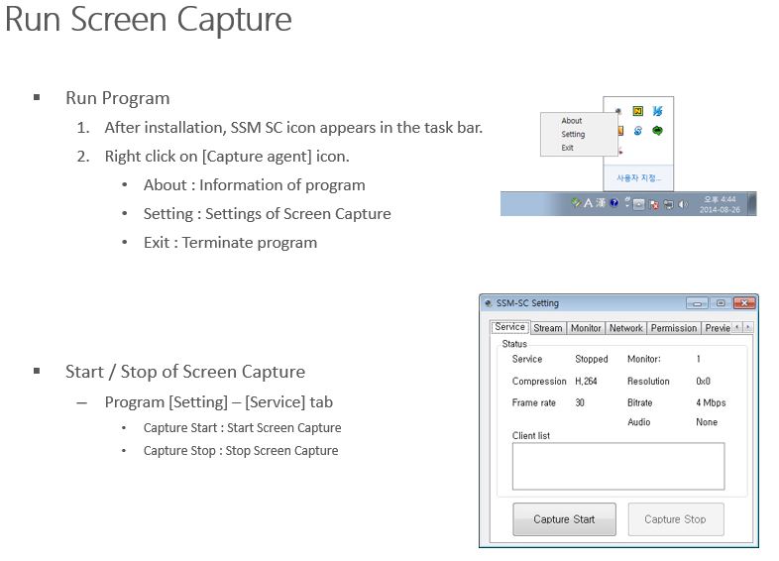Open the customize link in tray popup
Image resolution: width=779 pixels, height=561 pixels.
tap(638, 178)
